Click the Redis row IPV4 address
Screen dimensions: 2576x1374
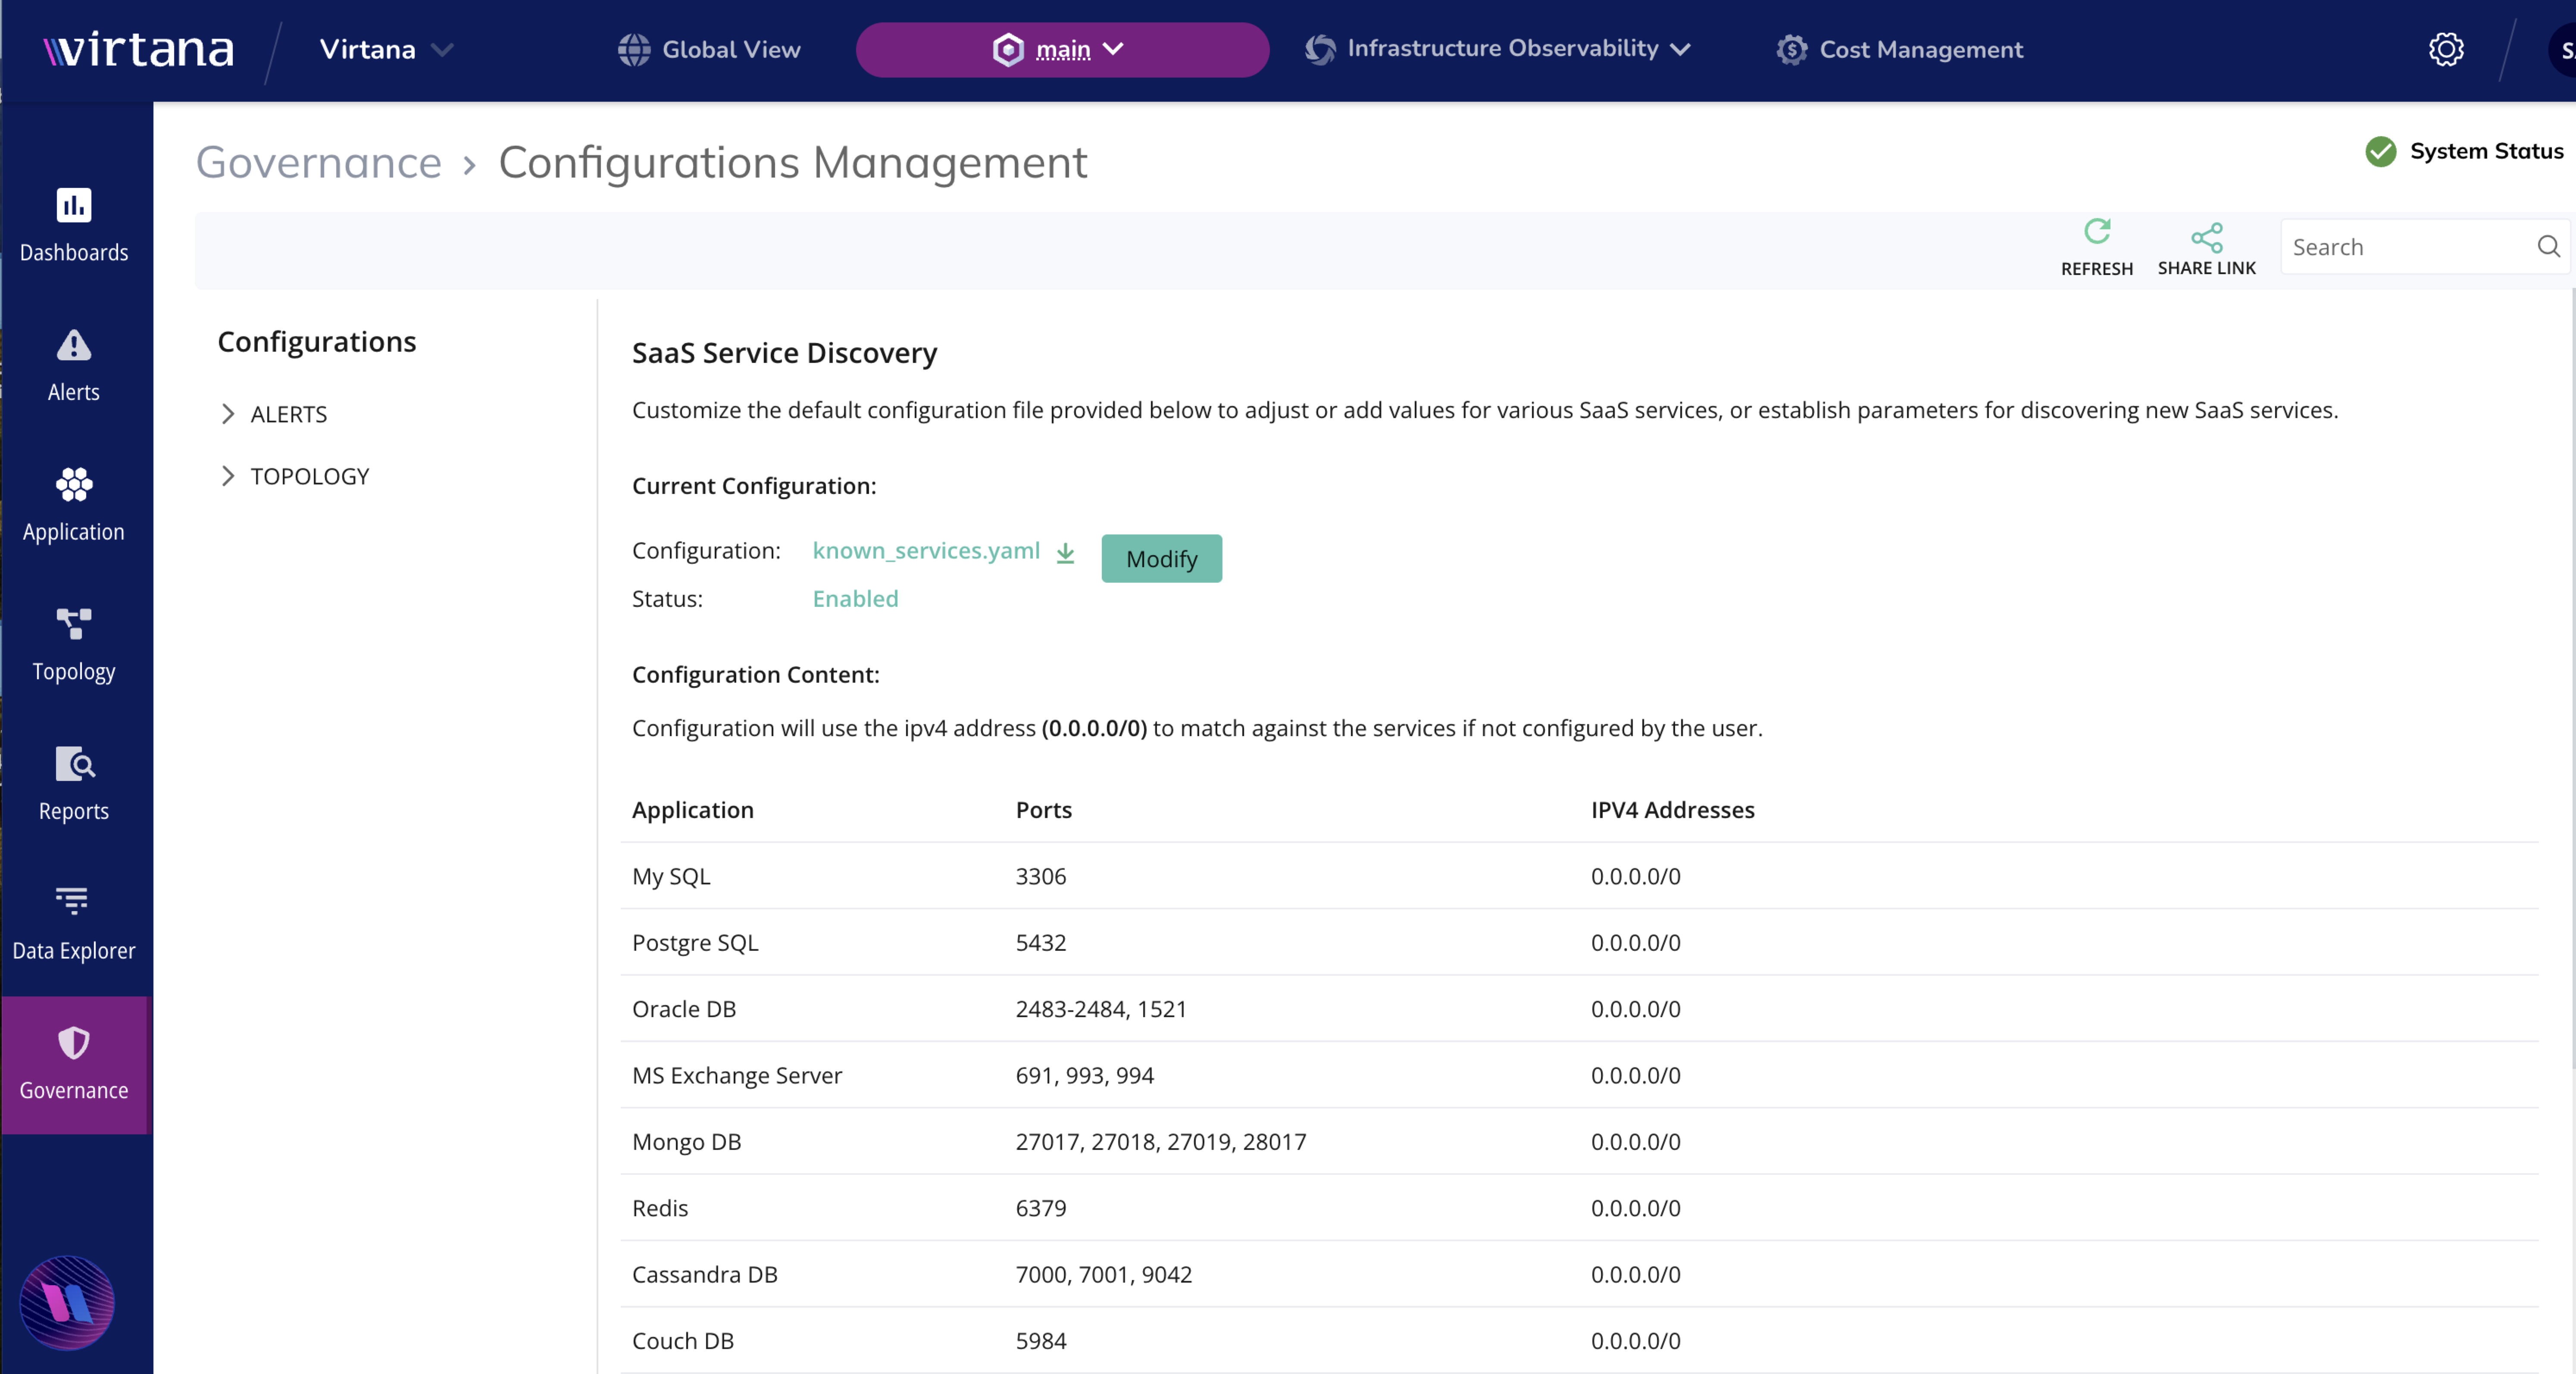tap(1635, 1208)
